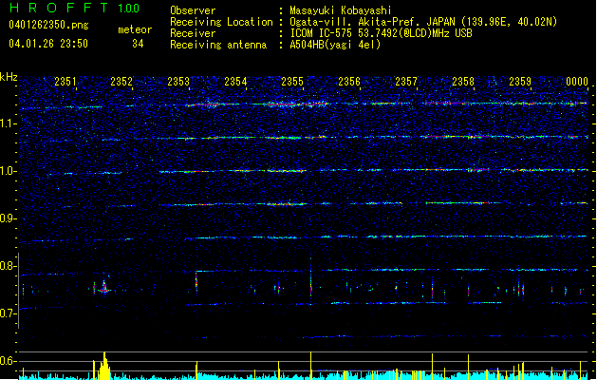Click the 2355 time marker
This screenshot has width=597, height=380.
point(292,82)
